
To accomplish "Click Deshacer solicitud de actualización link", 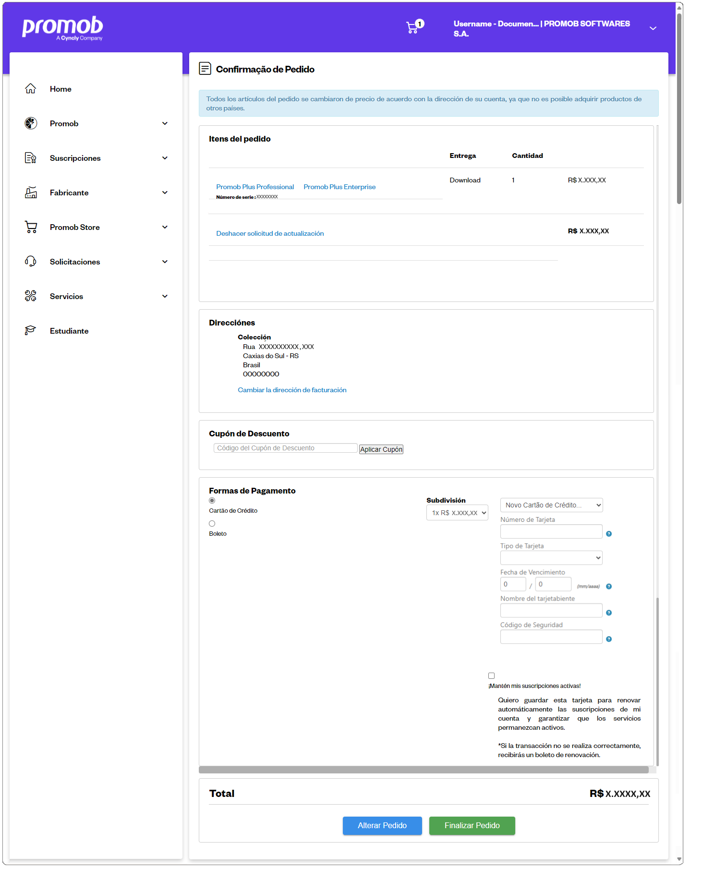I will point(270,233).
